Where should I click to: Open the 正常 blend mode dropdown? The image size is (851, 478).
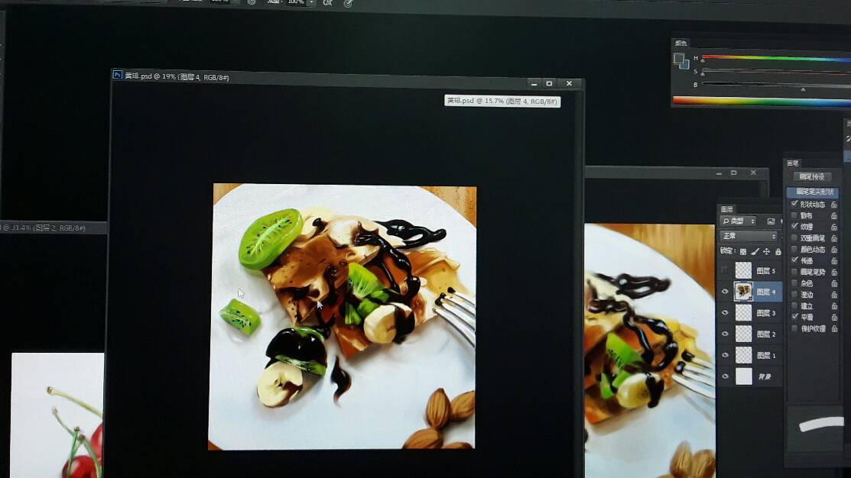tap(749, 236)
